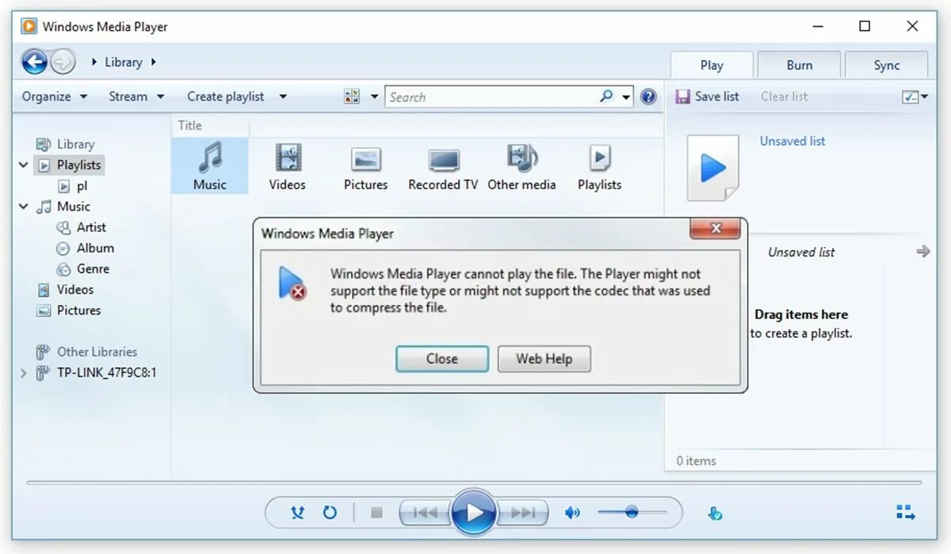Screen dimensions: 951x554
Task: Switch to the Play tab
Action: tap(712, 66)
